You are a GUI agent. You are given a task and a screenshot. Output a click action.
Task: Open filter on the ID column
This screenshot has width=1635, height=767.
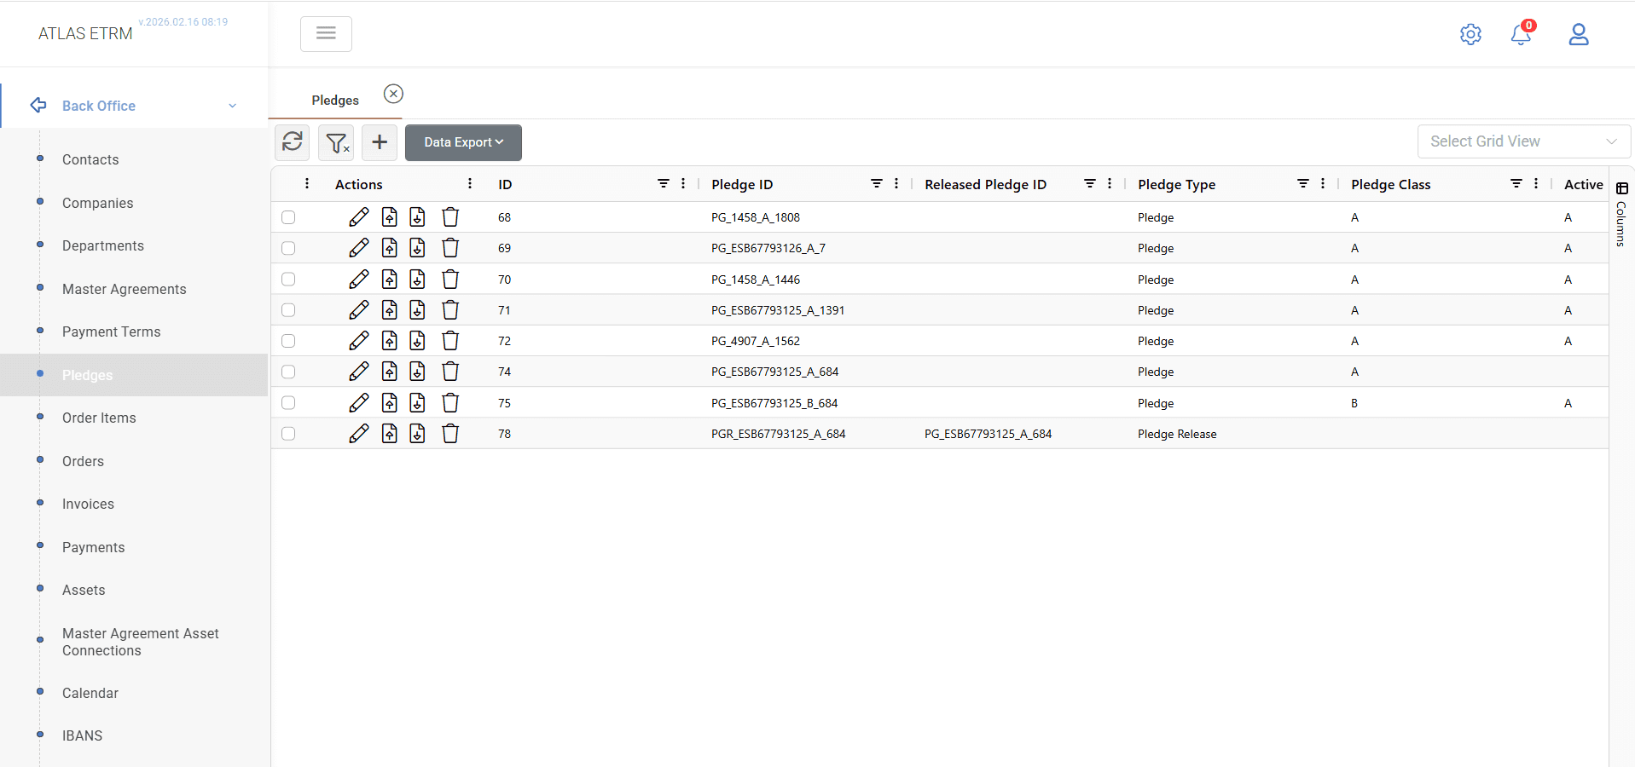point(664,184)
